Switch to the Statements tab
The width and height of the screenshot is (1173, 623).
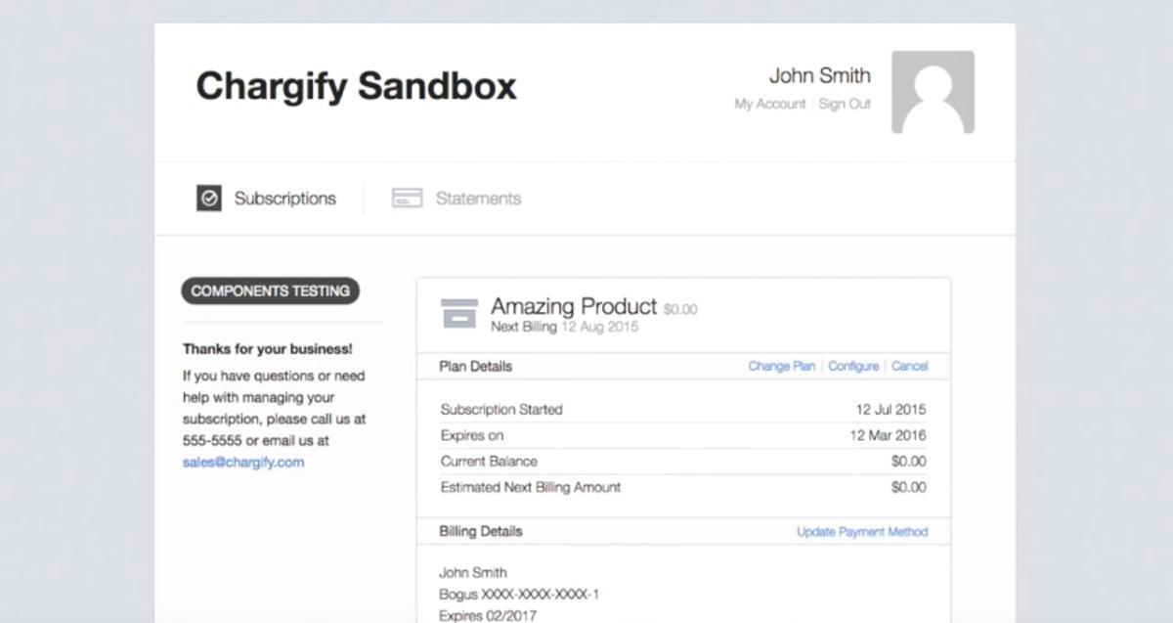click(x=456, y=199)
